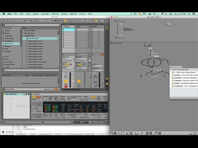
Task: Set Analog track Monitor to Auto
Action: click(67, 64)
